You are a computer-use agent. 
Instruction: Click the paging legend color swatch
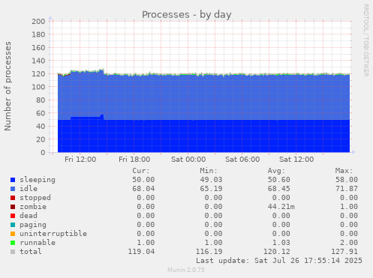pyautogui.click(x=13, y=225)
